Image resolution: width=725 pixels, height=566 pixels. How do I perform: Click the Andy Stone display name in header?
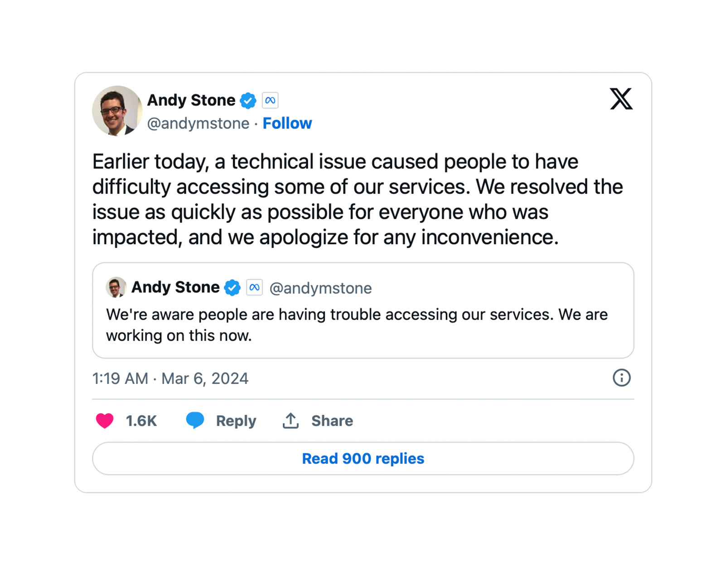point(191,100)
